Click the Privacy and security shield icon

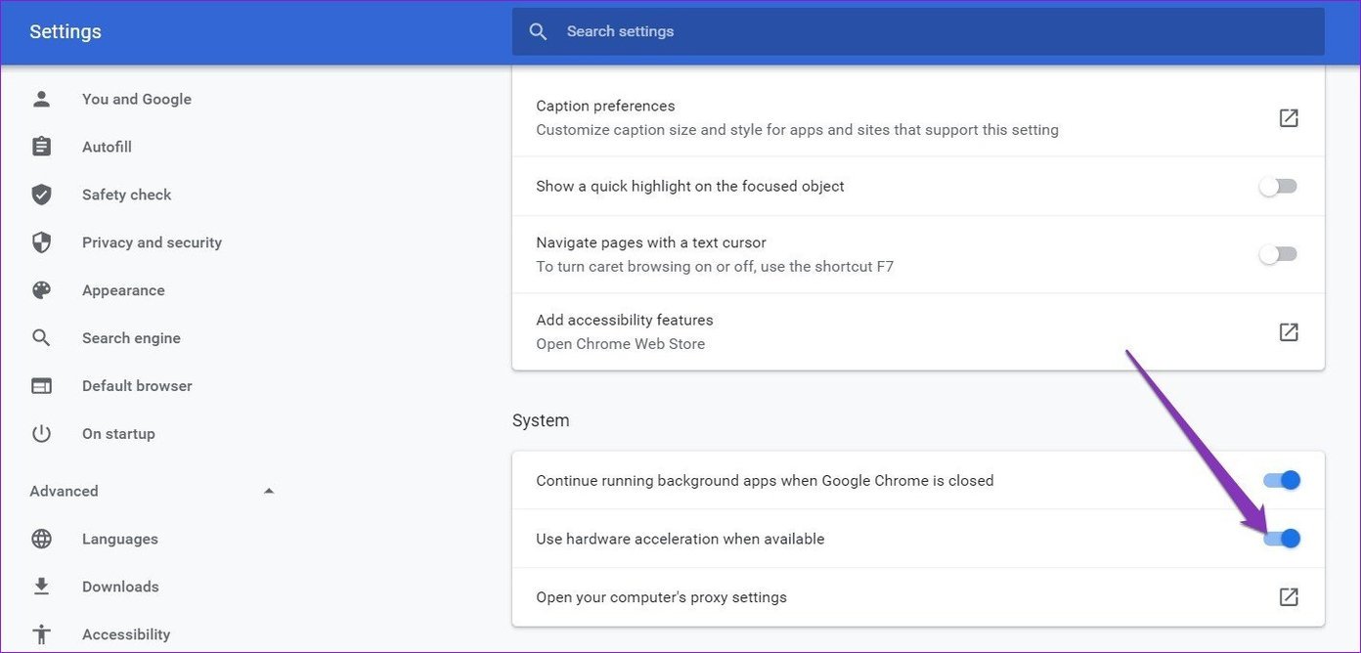(x=41, y=242)
